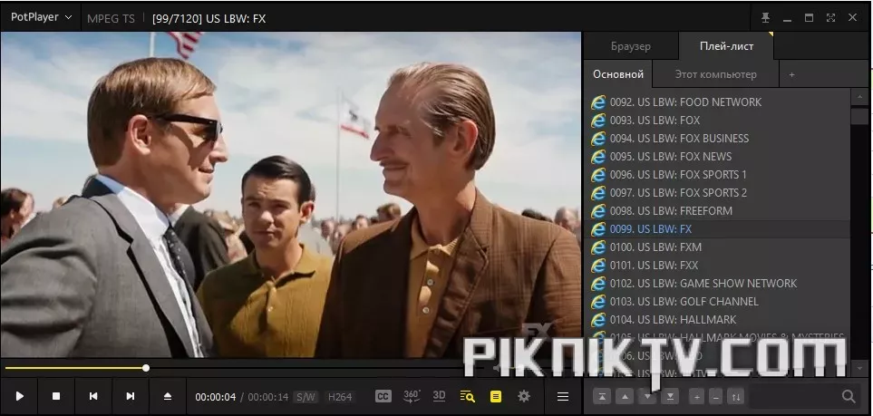Select 0096. US LBW: FOX SPORTS 1
This screenshot has width=873, height=416.
click(717, 174)
